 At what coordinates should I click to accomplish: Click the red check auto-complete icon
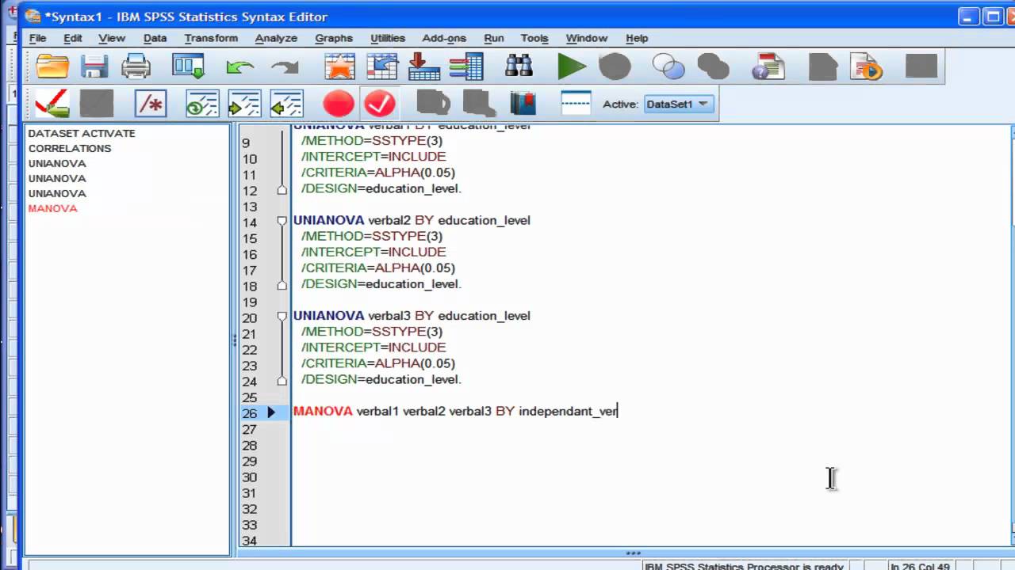pos(52,104)
